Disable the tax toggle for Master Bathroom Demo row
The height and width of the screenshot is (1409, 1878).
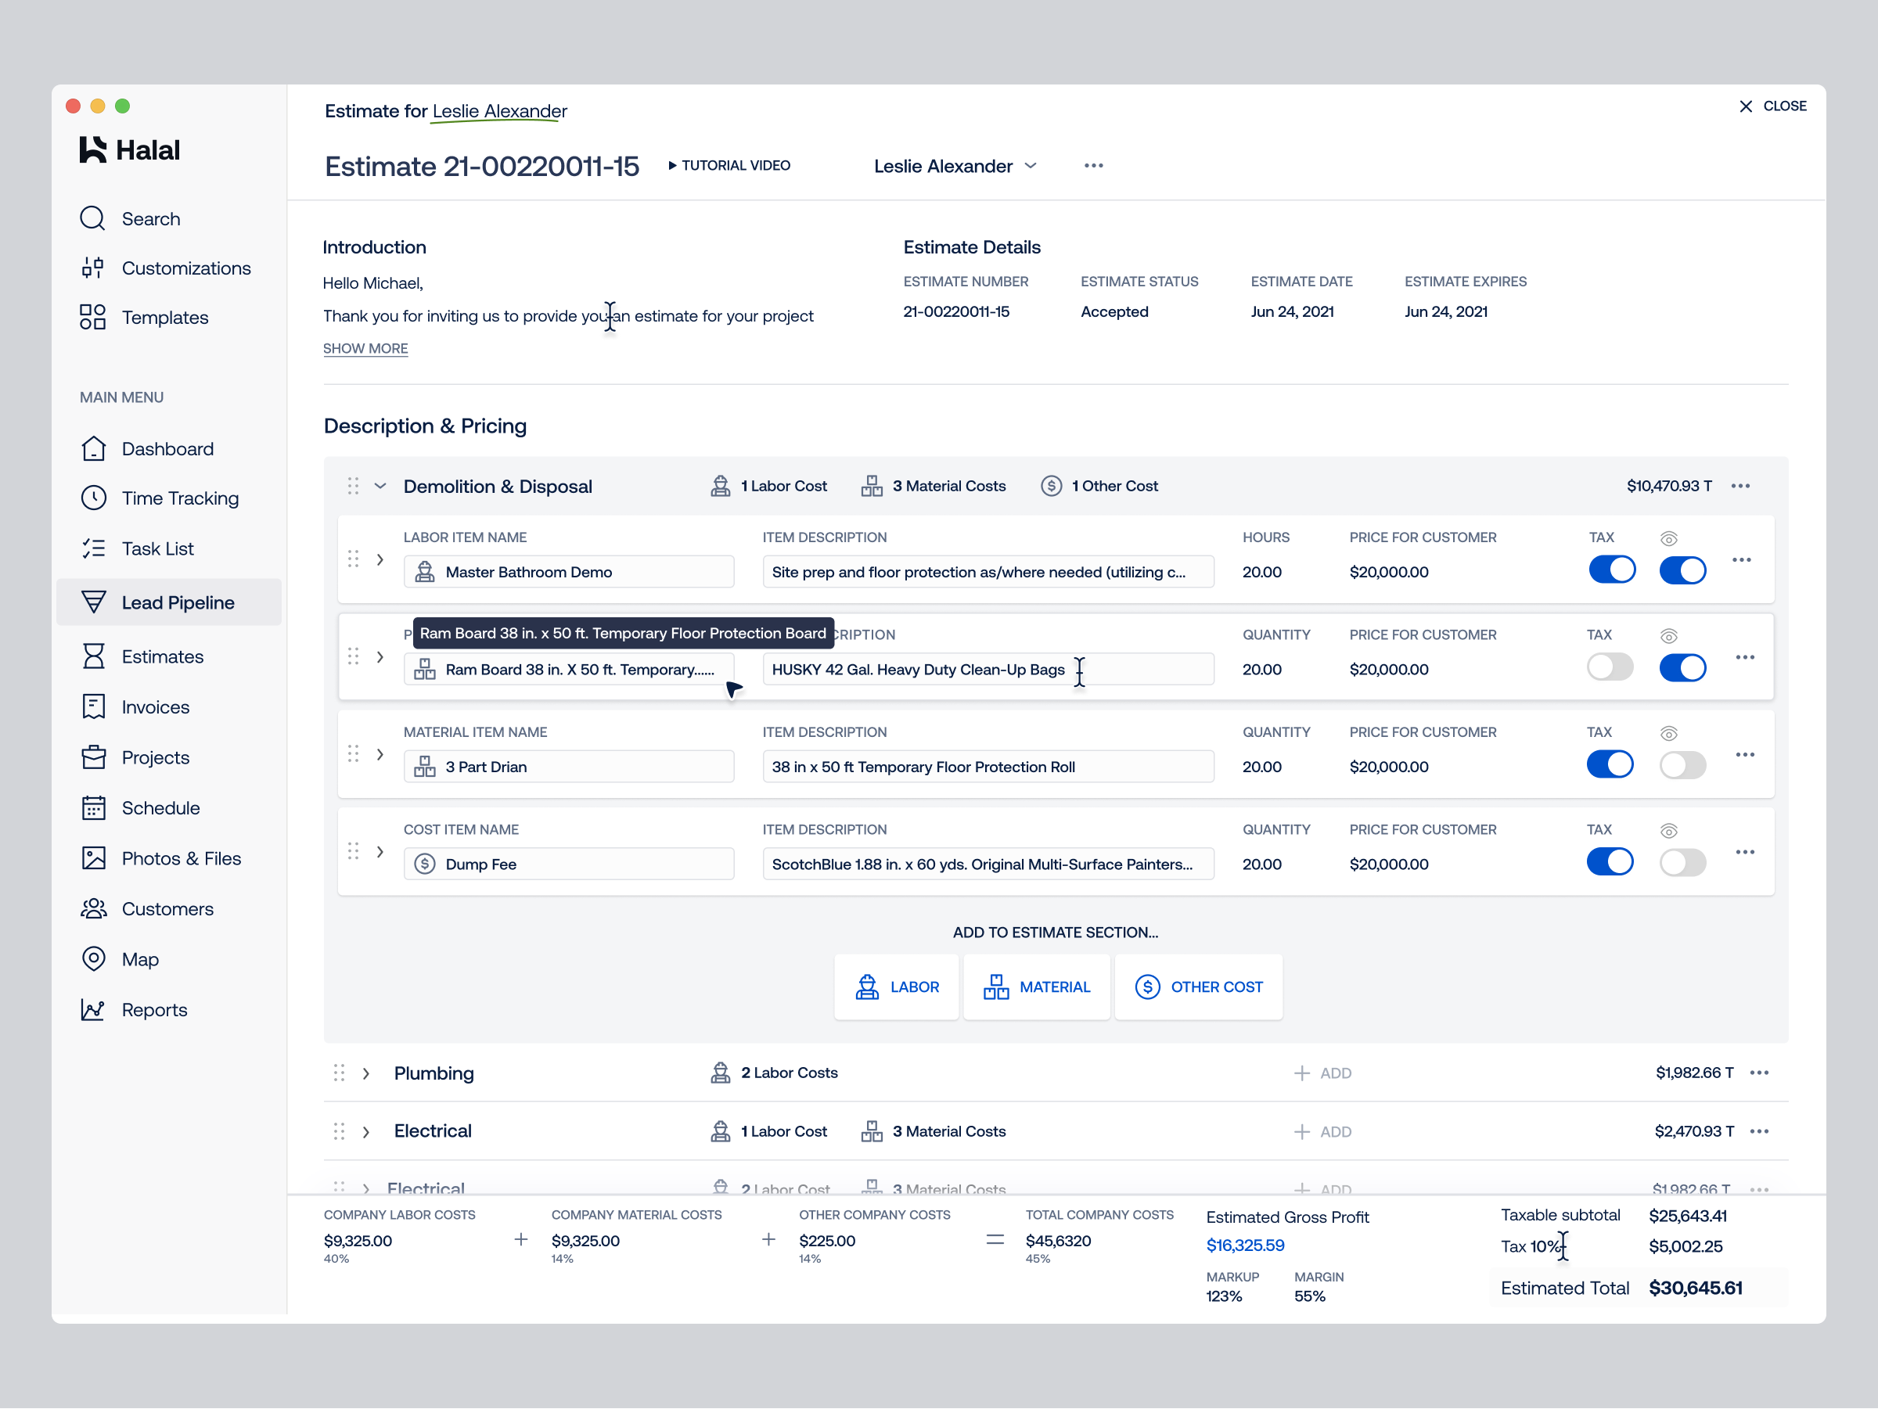pos(1611,570)
